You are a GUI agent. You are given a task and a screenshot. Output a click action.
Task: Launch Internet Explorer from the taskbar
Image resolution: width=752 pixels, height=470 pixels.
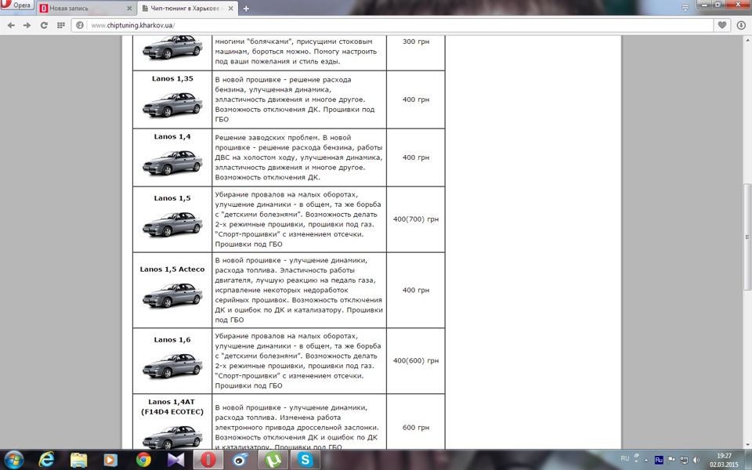click(x=46, y=460)
